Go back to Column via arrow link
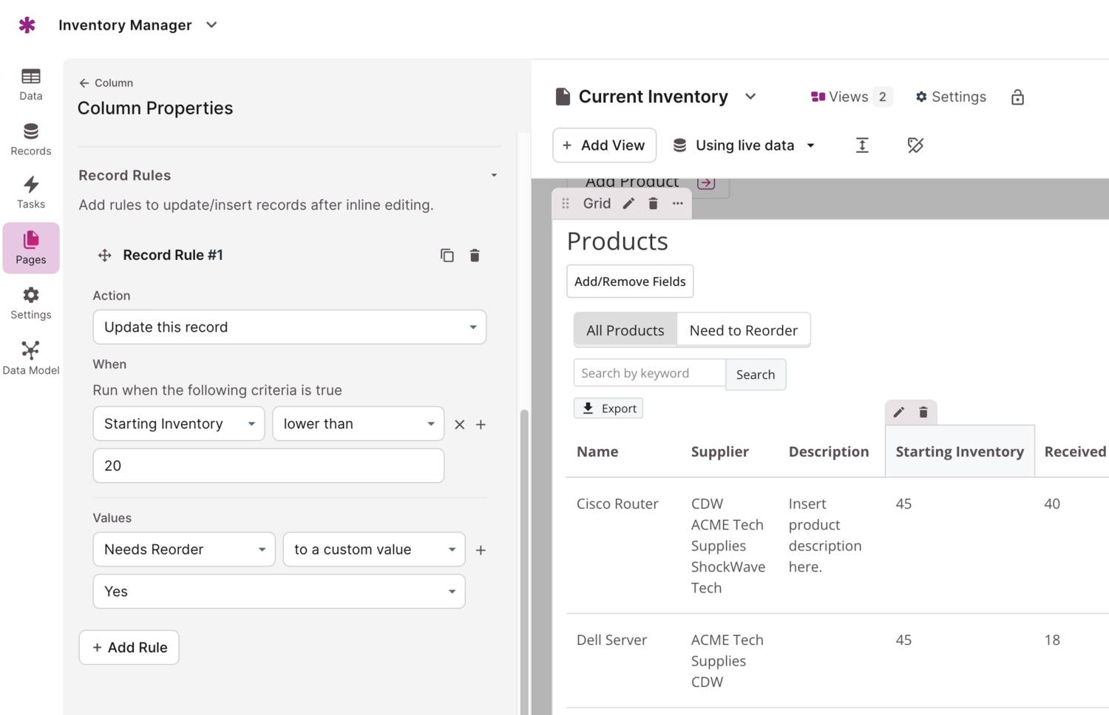 click(106, 83)
